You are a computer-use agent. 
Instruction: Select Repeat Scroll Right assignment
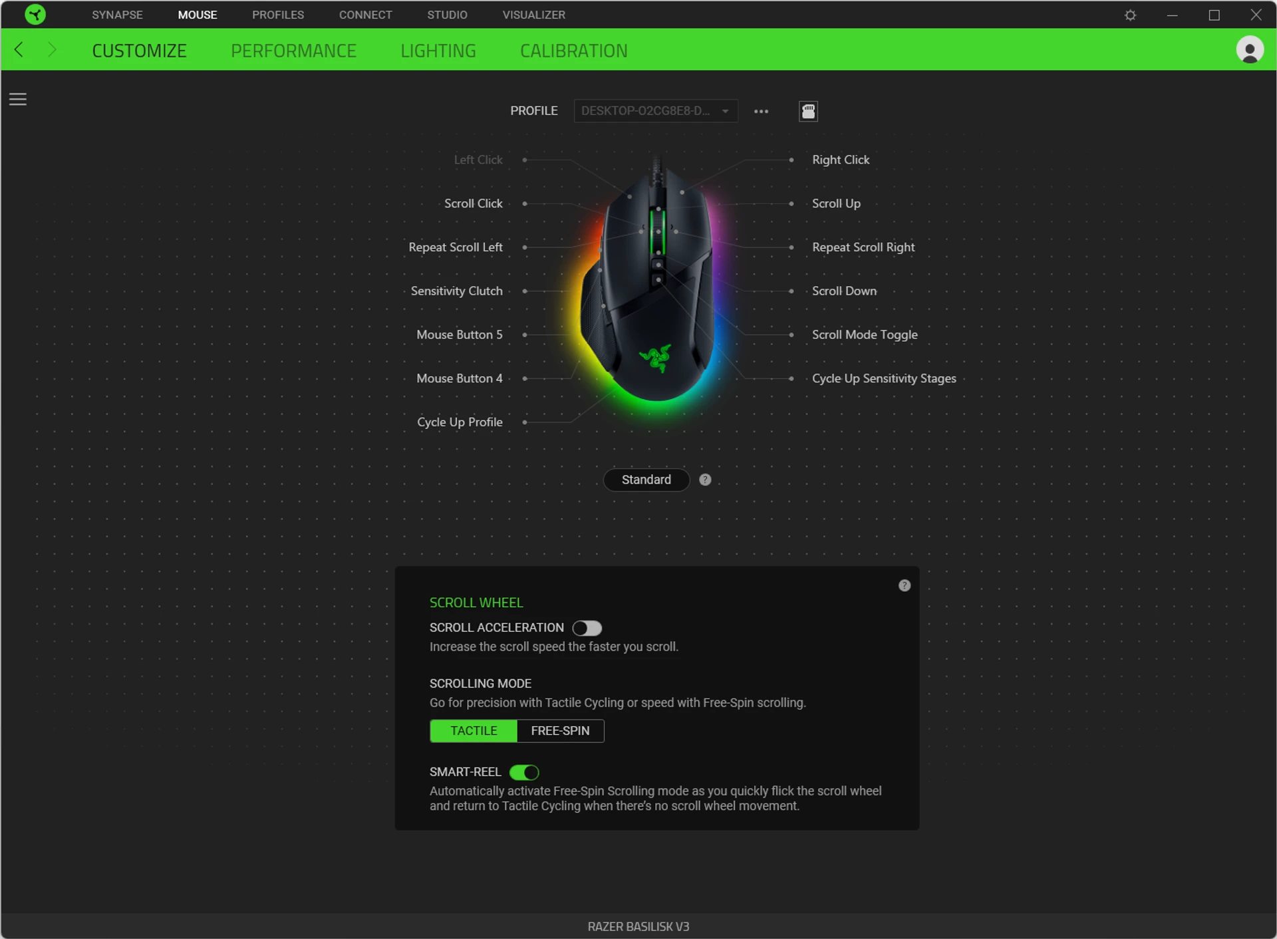tap(863, 247)
